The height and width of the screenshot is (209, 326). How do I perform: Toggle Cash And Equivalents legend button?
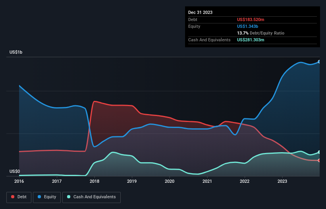coord(91,197)
